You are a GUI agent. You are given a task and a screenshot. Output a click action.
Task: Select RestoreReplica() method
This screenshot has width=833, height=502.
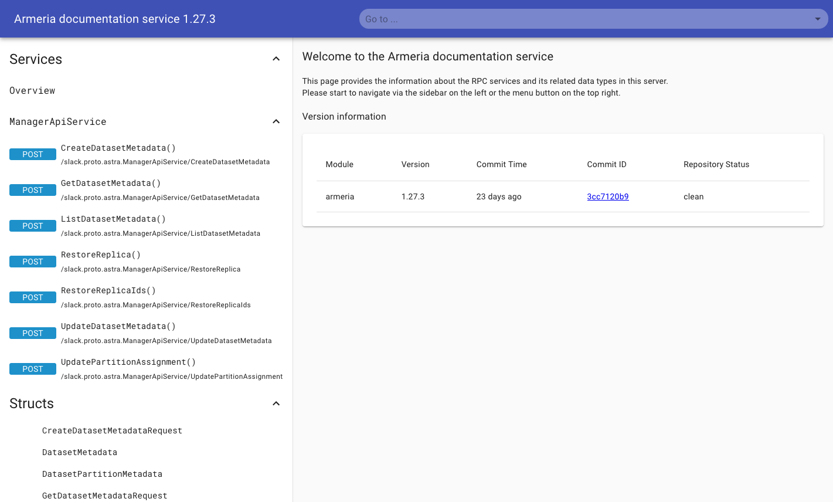pos(101,255)
